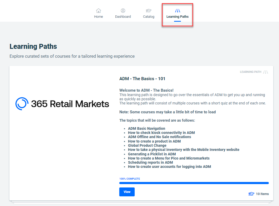Click 'How to create user accounts' bullet
279x206 pixels.
(x=169, y=167)
